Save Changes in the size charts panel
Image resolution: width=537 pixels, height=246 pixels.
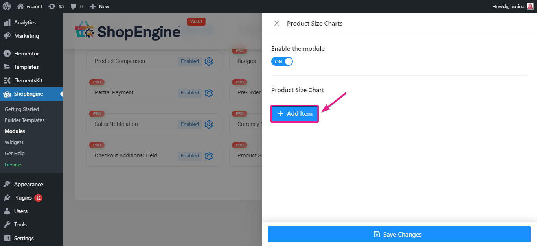(x=399, y=234)
